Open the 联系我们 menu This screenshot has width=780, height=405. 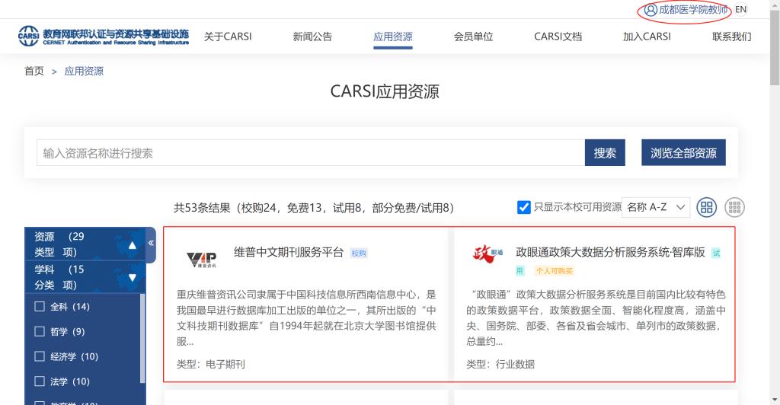pos(732,37)
